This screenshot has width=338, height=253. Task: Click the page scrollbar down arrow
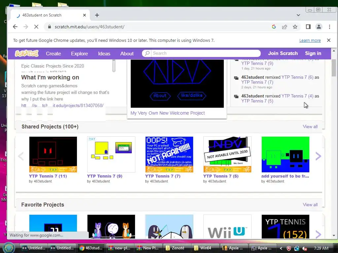coord(334,236)
